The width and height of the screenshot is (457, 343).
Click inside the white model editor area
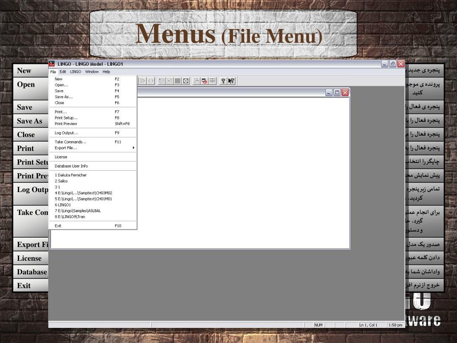[x=243, y=173]
